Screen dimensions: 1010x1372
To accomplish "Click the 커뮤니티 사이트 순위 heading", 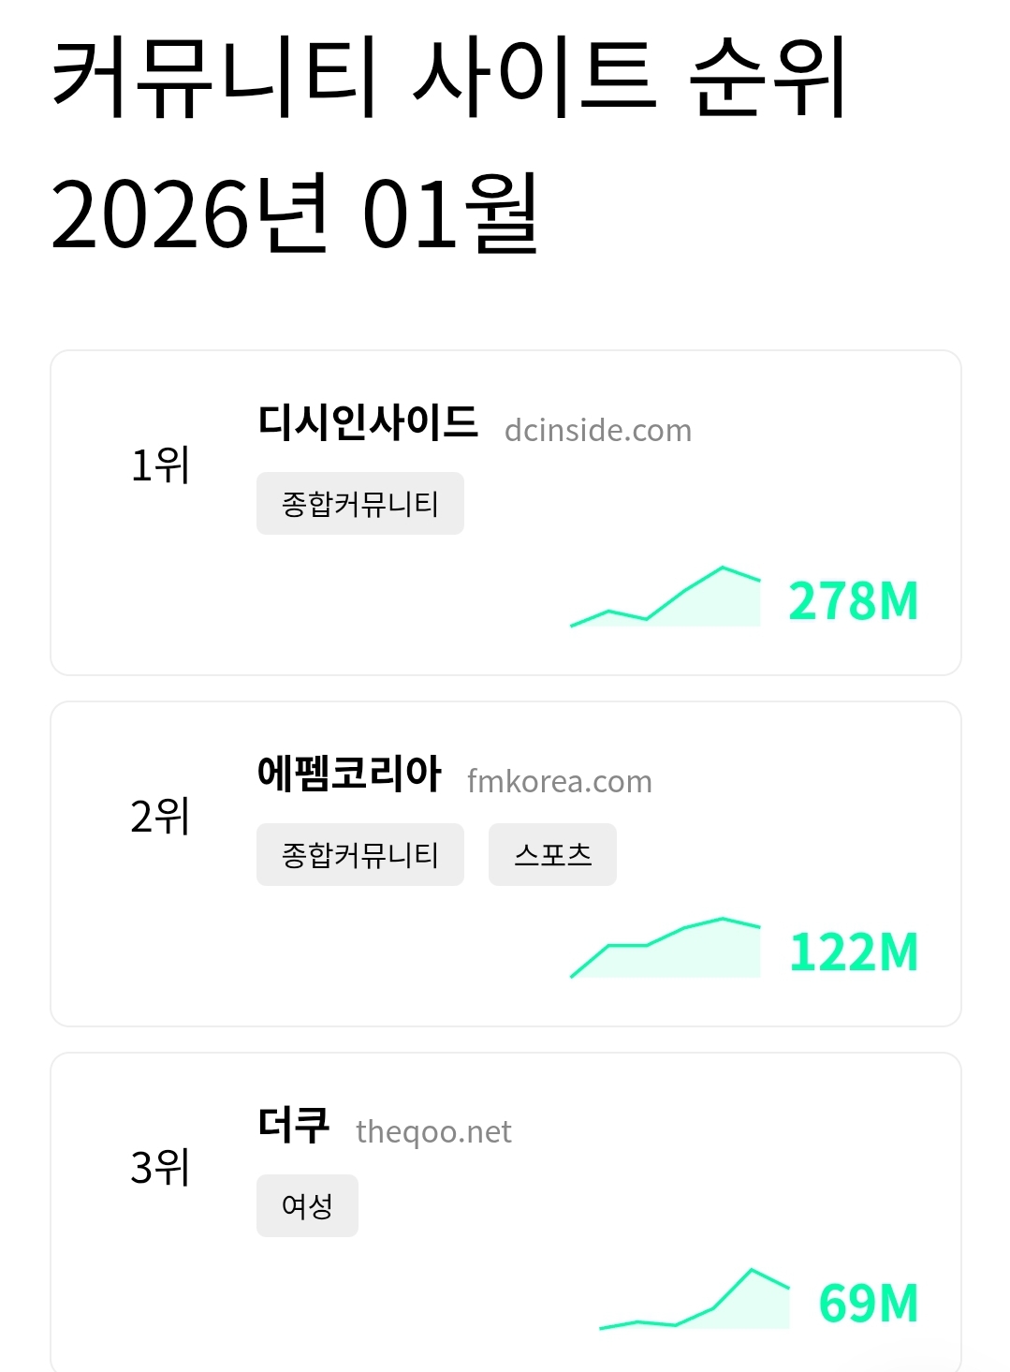I will [449, 77].
